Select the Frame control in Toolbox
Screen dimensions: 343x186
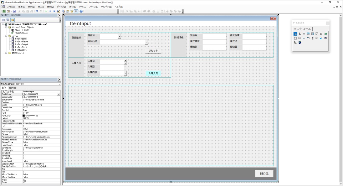click(x=295, y=38)
